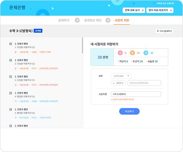This screenshot has width=183, height=152.
Task: Select question 1 subtitle 덧셈을 해볼까요?(1)
Action: [25, 47]
